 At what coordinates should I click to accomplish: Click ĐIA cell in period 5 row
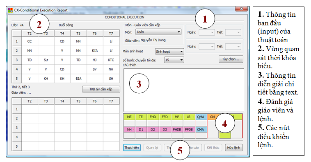(78, 79)
